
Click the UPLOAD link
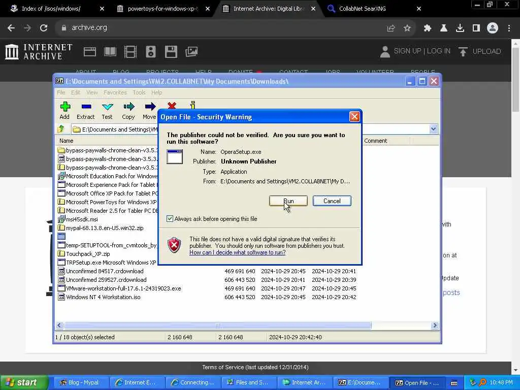point(479,51)
